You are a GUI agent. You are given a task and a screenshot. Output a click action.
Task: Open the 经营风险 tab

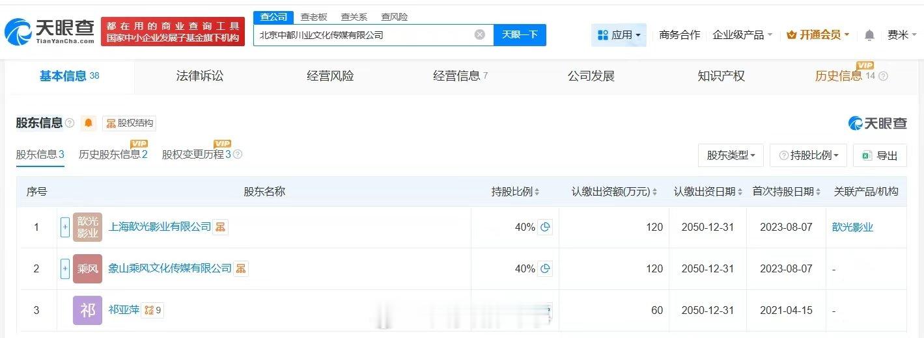click(x=330, y=76)
